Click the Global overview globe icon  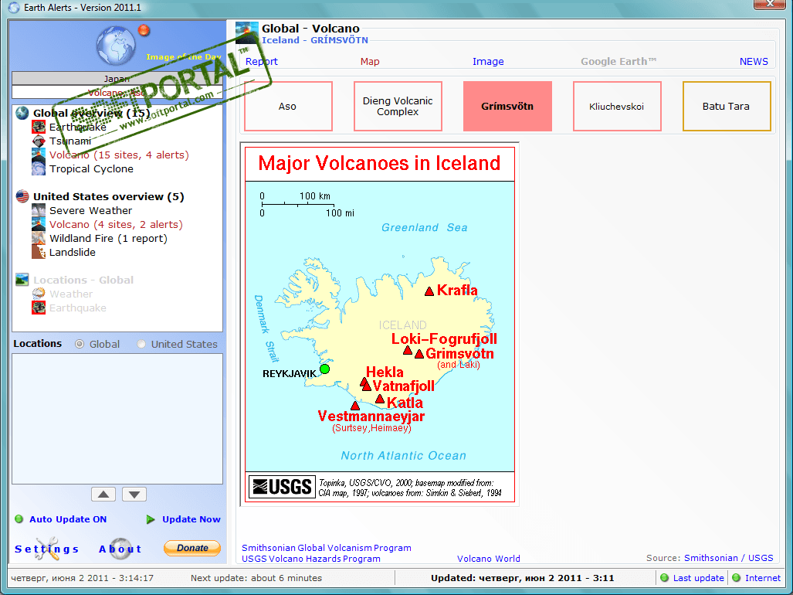coord(22,113)
